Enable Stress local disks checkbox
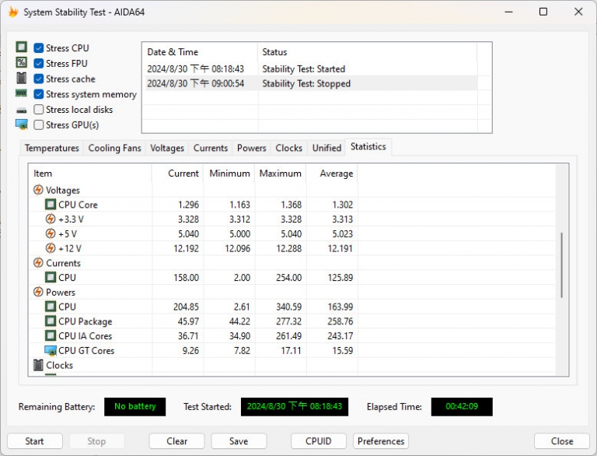 [x=38, y=110]
